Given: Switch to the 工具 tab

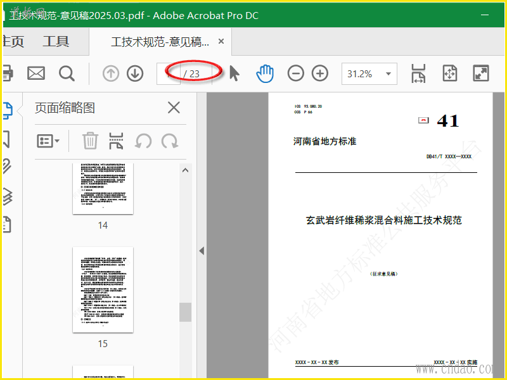Looking at the screenshot, I should (56, 41).
